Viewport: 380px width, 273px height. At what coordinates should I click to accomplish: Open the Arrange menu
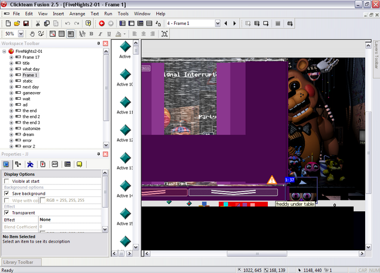[x=77, y=14]
